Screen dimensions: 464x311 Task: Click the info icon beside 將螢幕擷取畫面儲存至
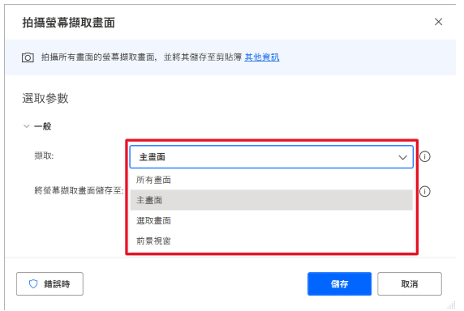pos(424,191)
